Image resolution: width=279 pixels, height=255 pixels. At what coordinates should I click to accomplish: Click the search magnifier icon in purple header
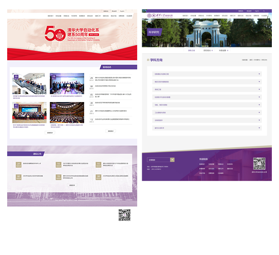tap(264, 11)
